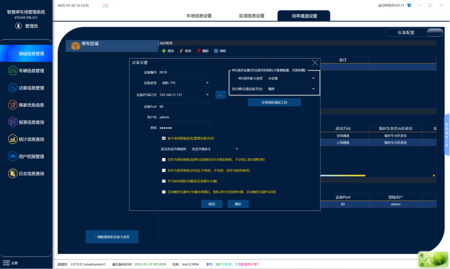Click the red delete icon
Screen dimensions: 450x269
(198, 51)
